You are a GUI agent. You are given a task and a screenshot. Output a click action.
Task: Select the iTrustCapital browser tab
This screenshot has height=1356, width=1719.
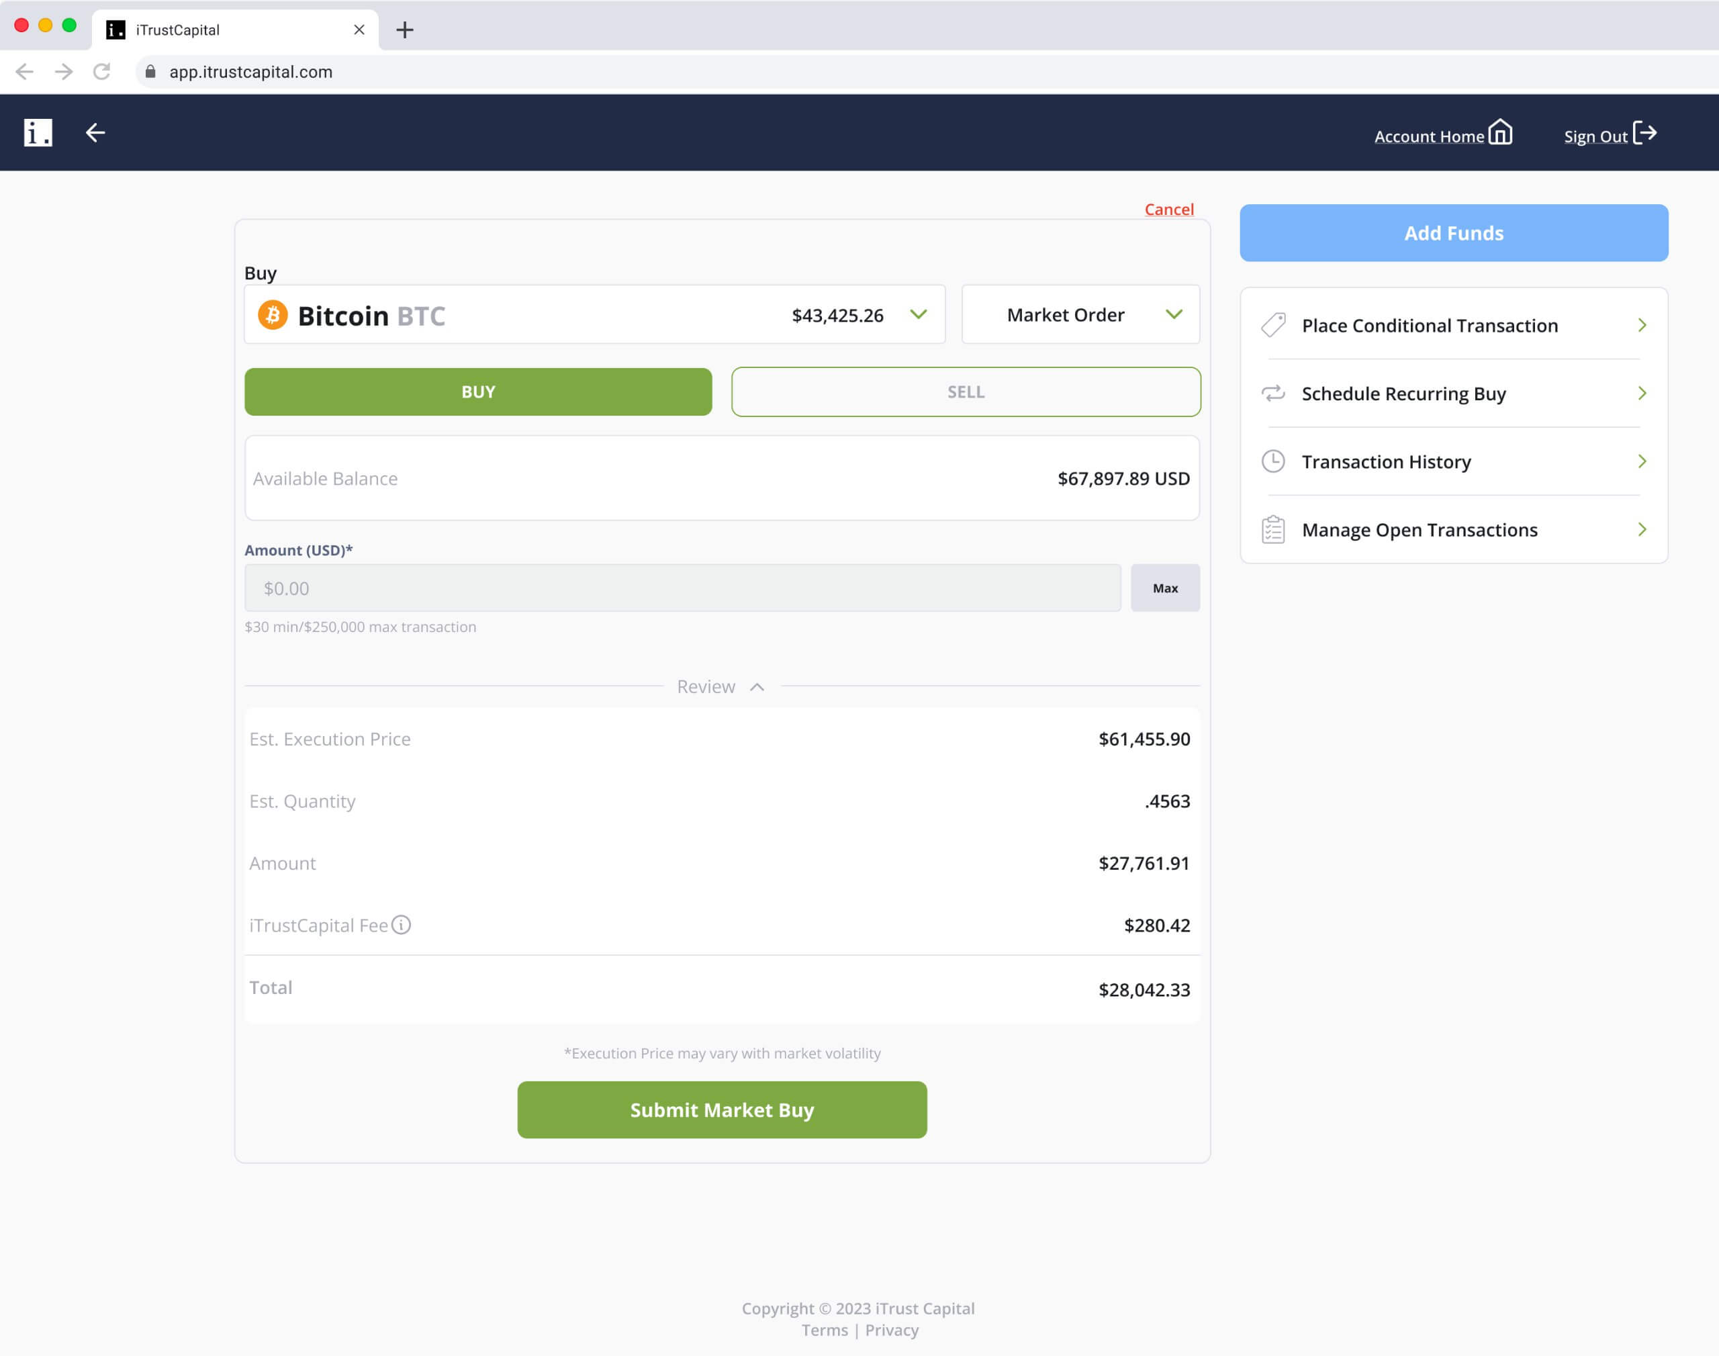tap(236, 30)
